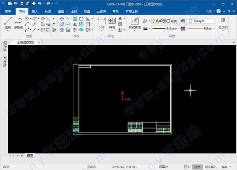This screenshot has height=170, width=237.
Task: Toggle 动态输入 dynamic input
Action: pyautogui.click(x=211, y=167)
